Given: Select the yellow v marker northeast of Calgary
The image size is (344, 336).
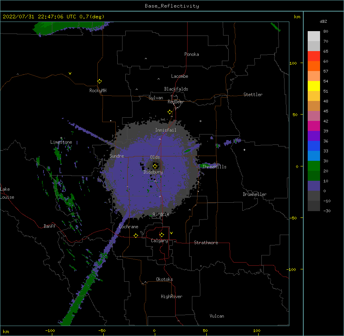Looking at the screenshot, I should 171,233.
